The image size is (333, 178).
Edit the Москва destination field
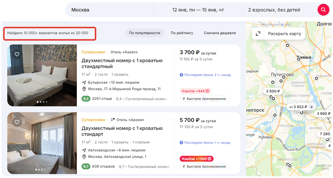click(109, 10)
